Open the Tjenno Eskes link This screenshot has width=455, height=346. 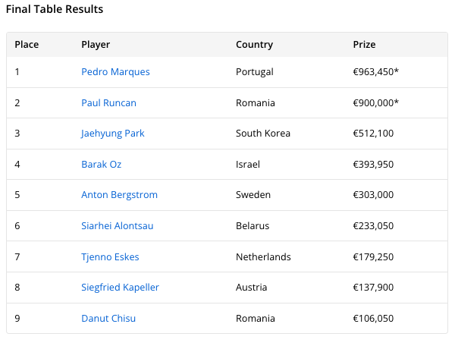click(110, 256)
